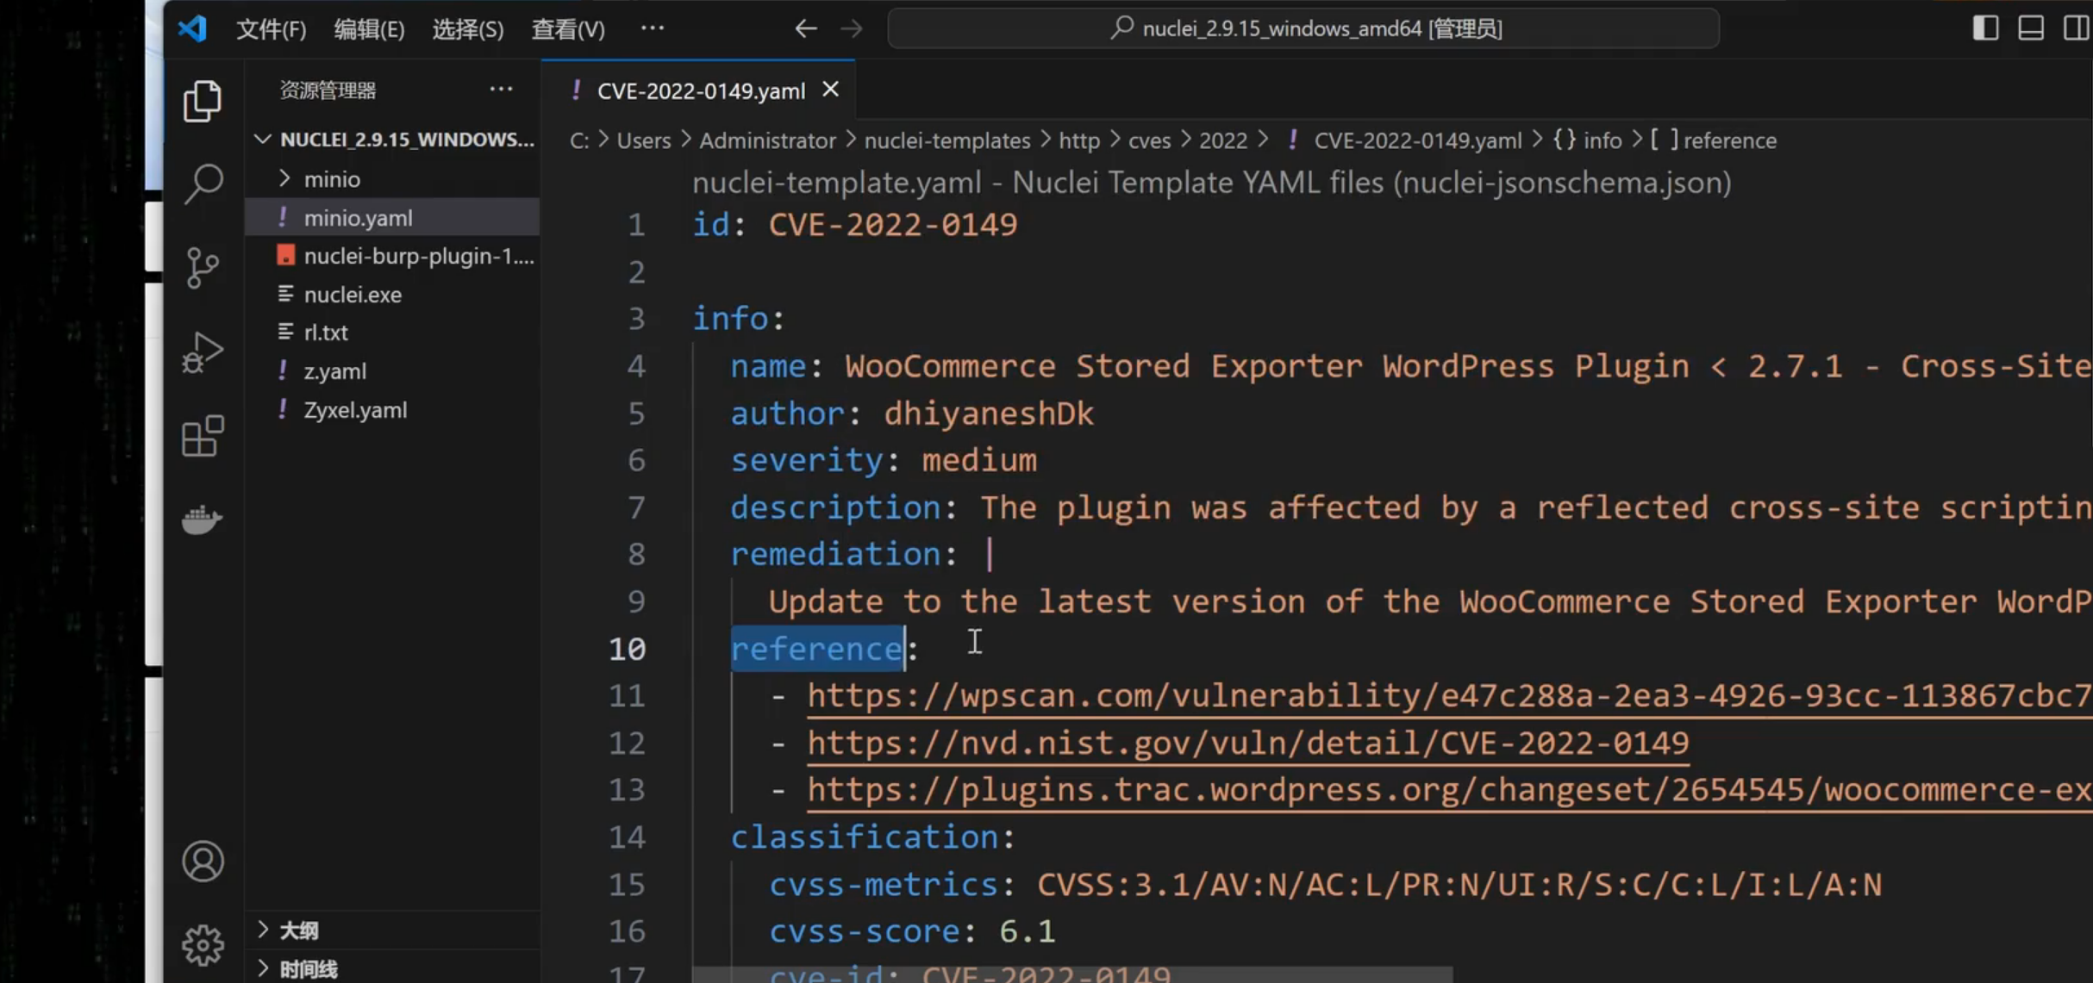Open the Source Control view
Image resolution: width=2093 pixels, height=983 pixels.
[203, 268]
